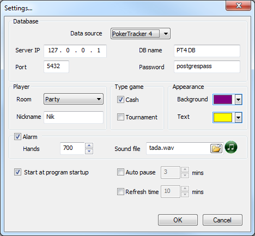Play the alarm sound with music note icon
Viewport: 255px width, 236px height.
click(x=231, y=147)
